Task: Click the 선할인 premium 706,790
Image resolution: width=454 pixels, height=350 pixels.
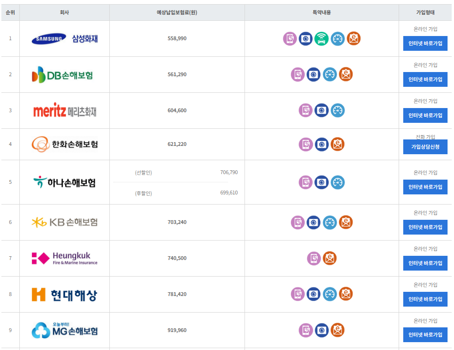Action: pyautogui.click(x=229, y=172)
